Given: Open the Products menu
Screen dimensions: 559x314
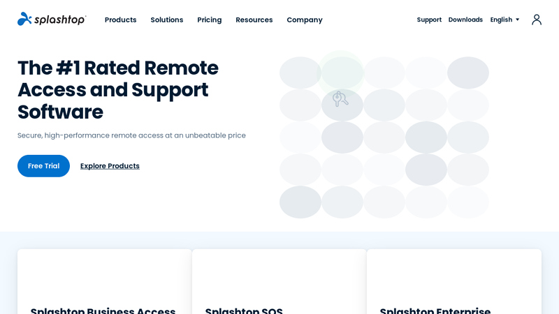Looking at the screenshot, I should pos(120,20).
